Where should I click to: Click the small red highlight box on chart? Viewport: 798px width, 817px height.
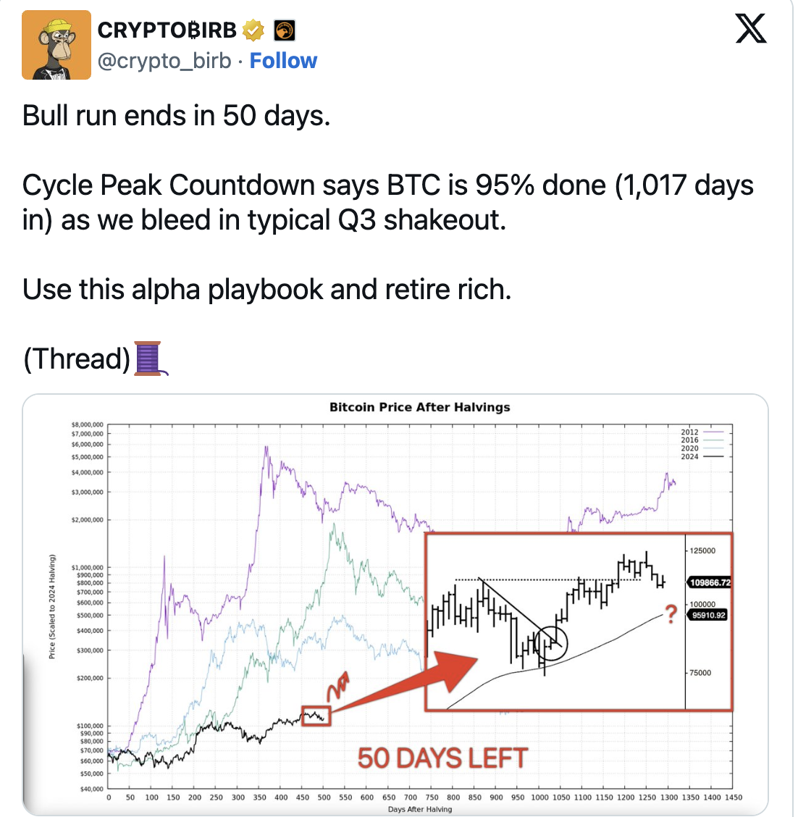(x=316, y=716)
